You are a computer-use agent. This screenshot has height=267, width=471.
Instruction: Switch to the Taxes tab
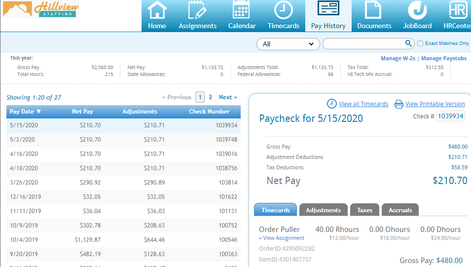coord(364,210)
